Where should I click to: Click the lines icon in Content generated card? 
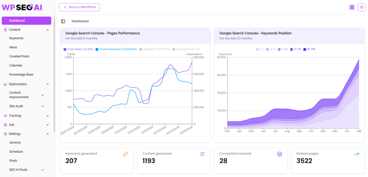(203, 154)
